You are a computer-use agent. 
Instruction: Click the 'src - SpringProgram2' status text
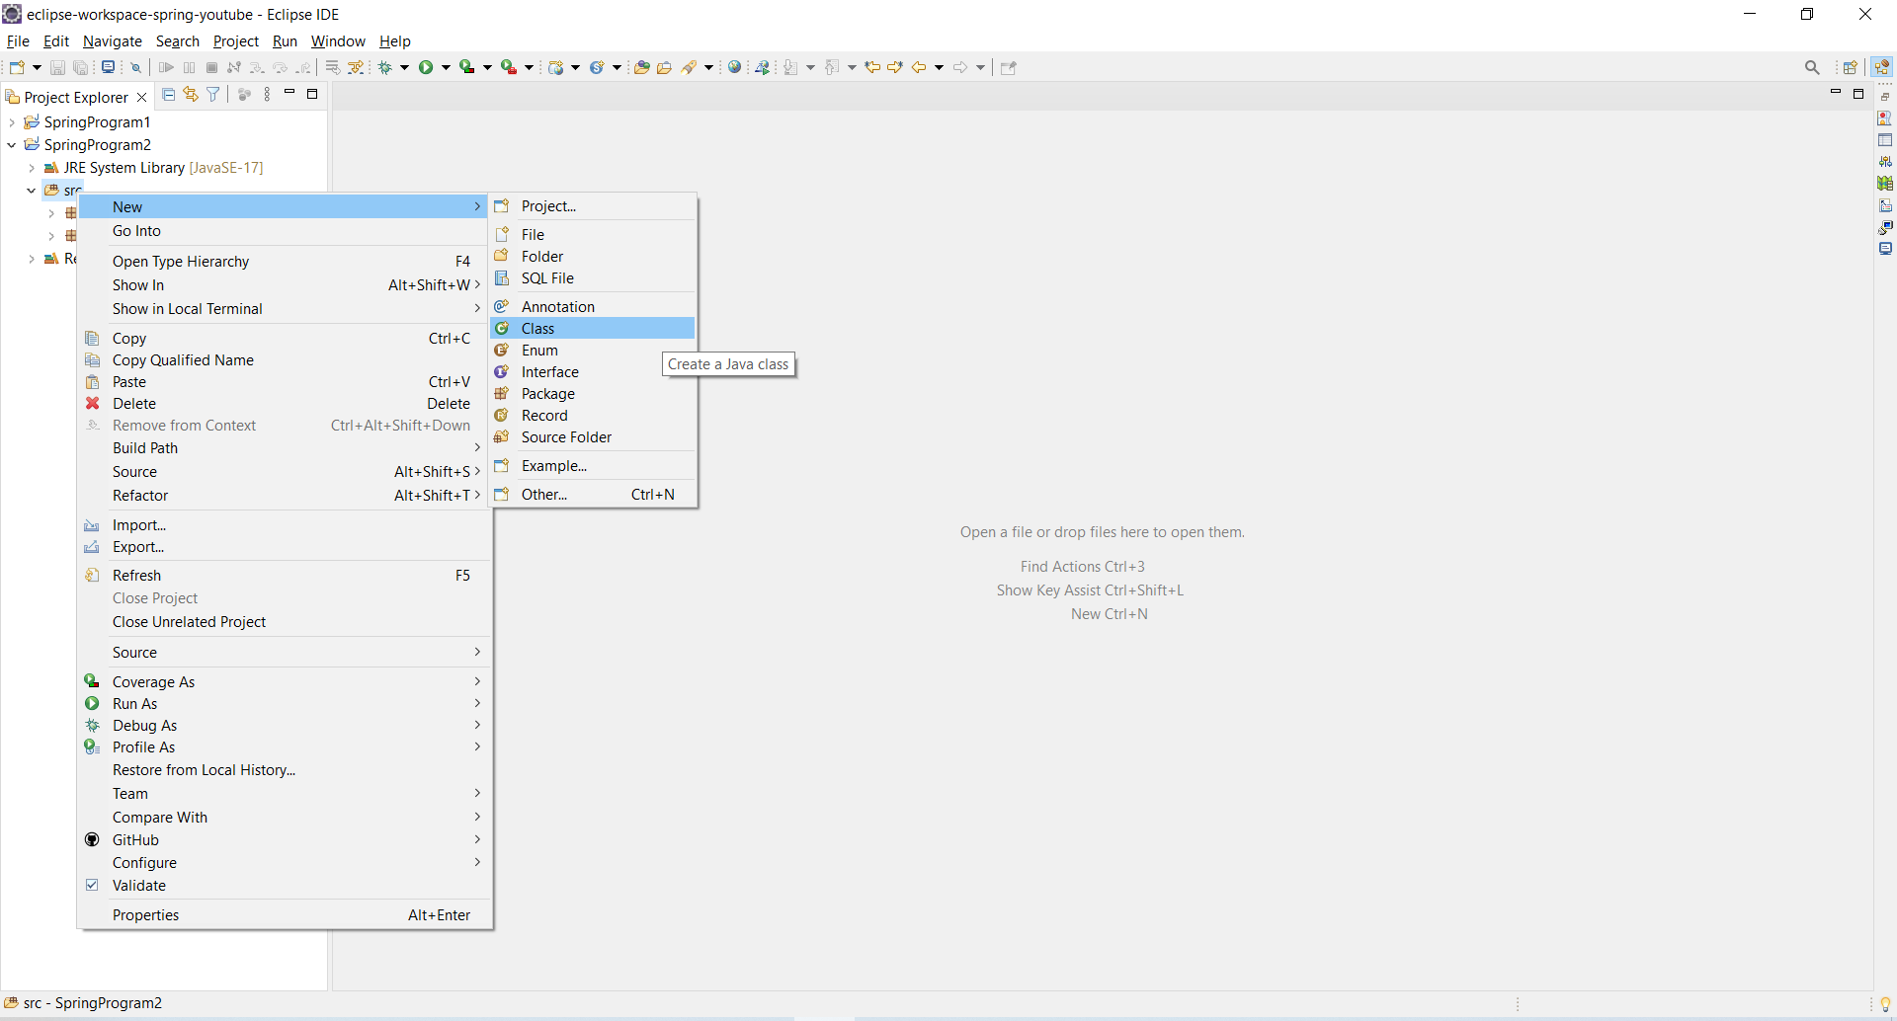(x=93, y=1003)
